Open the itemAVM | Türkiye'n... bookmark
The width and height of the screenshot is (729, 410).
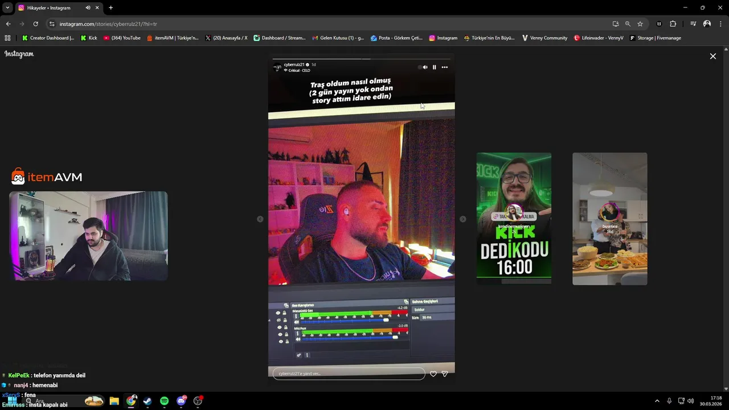[173, 38]
